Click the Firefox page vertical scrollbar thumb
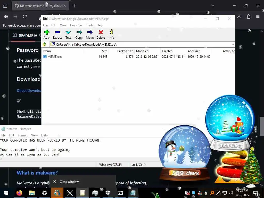This screenshot has height=198, width=264. click(x=262, y=126)
